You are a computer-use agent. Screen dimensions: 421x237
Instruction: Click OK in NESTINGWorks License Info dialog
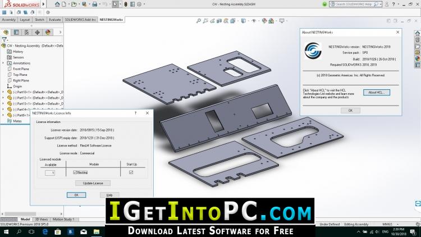[76, 195]
